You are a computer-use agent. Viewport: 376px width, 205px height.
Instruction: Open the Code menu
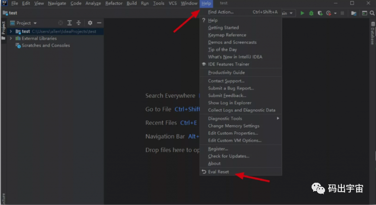click(x=76, y=3)
